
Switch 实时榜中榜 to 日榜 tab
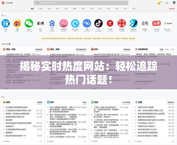[161, 49]
